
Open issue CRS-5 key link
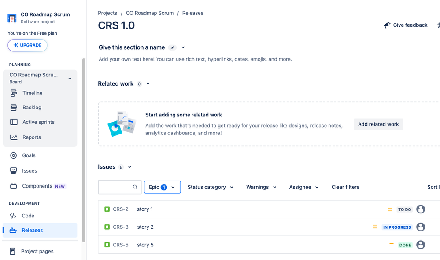[121, 245]
